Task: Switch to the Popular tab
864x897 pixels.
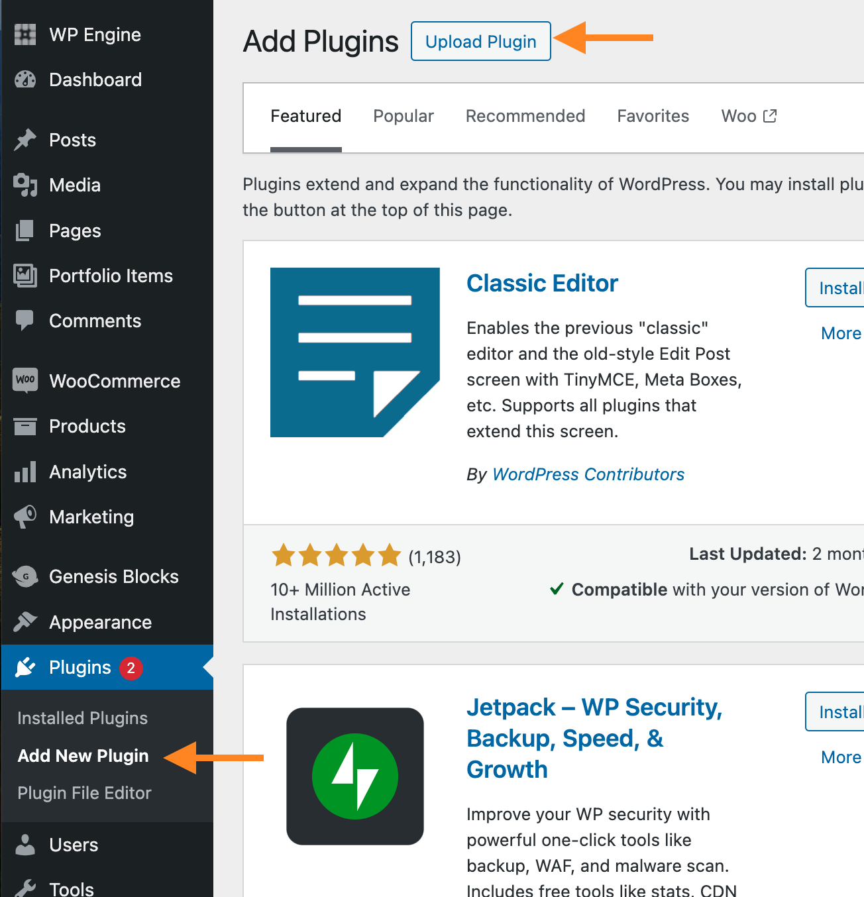Action: [x=404, y=117]
